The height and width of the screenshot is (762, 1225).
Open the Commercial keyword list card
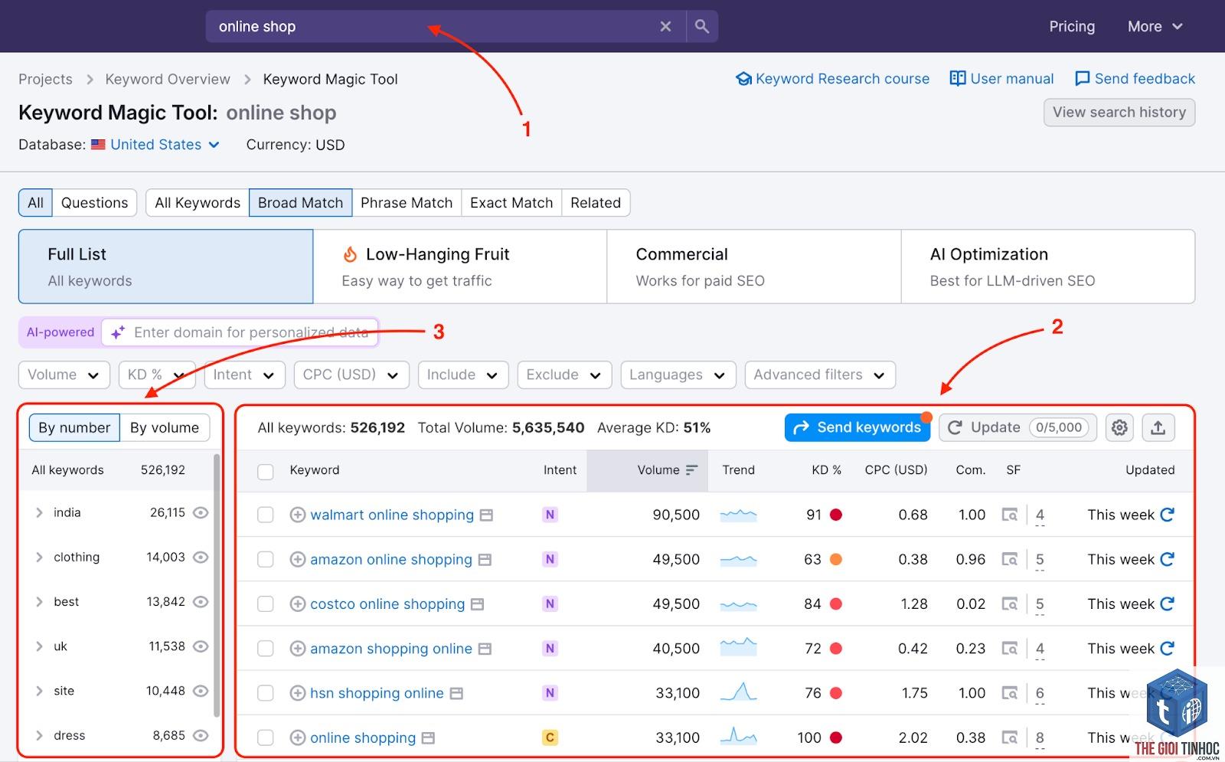click(x=754, y=267)
